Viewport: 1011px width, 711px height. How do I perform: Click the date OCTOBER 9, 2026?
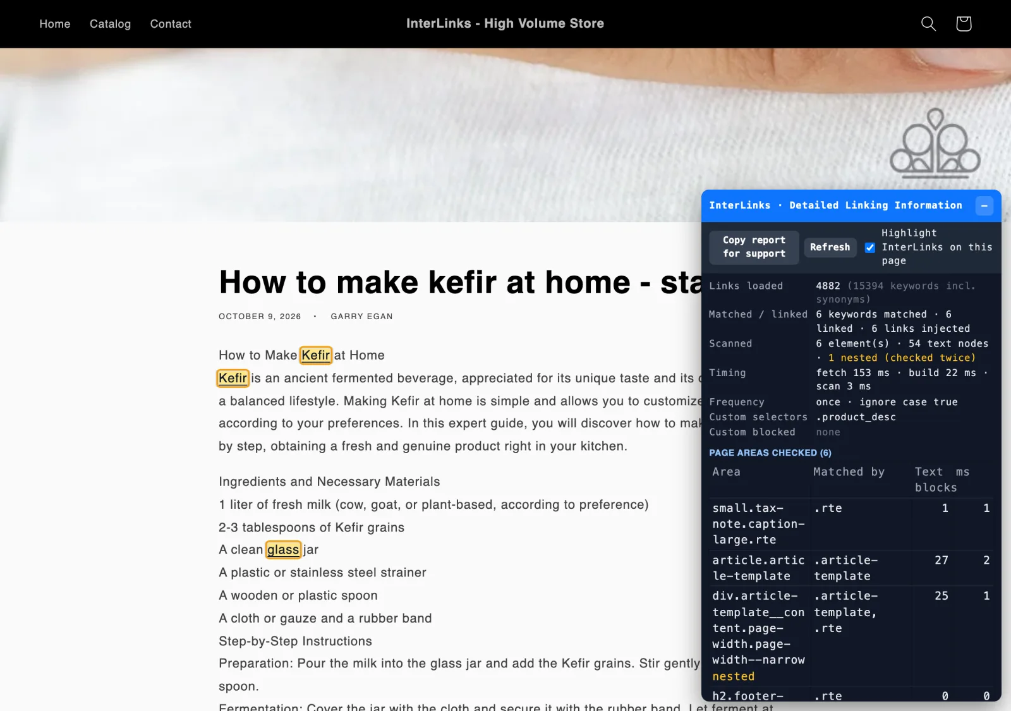260,317
